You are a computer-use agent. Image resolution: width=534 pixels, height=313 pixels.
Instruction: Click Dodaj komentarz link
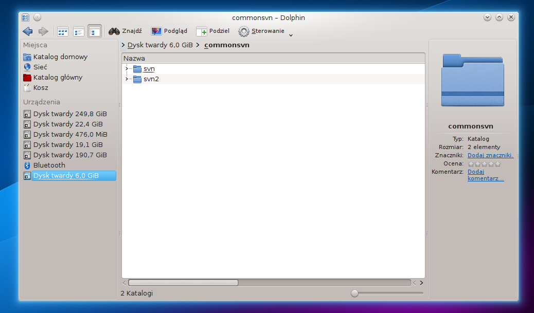485,175
